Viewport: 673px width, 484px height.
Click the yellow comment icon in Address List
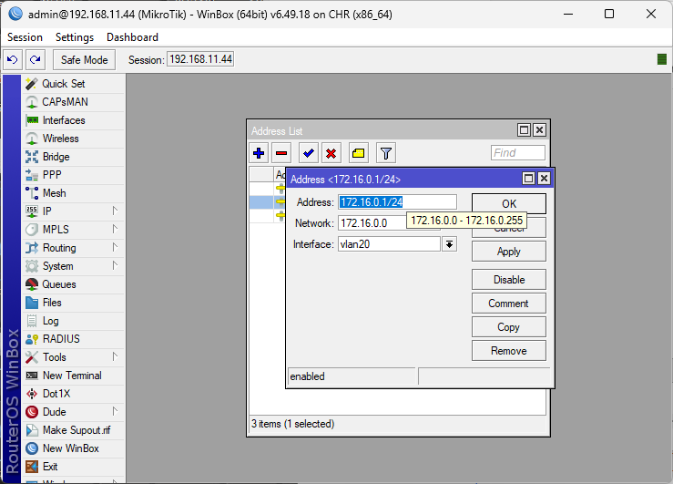coord(359,153)
